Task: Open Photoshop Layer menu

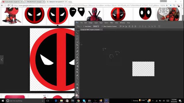Action: 96,23
